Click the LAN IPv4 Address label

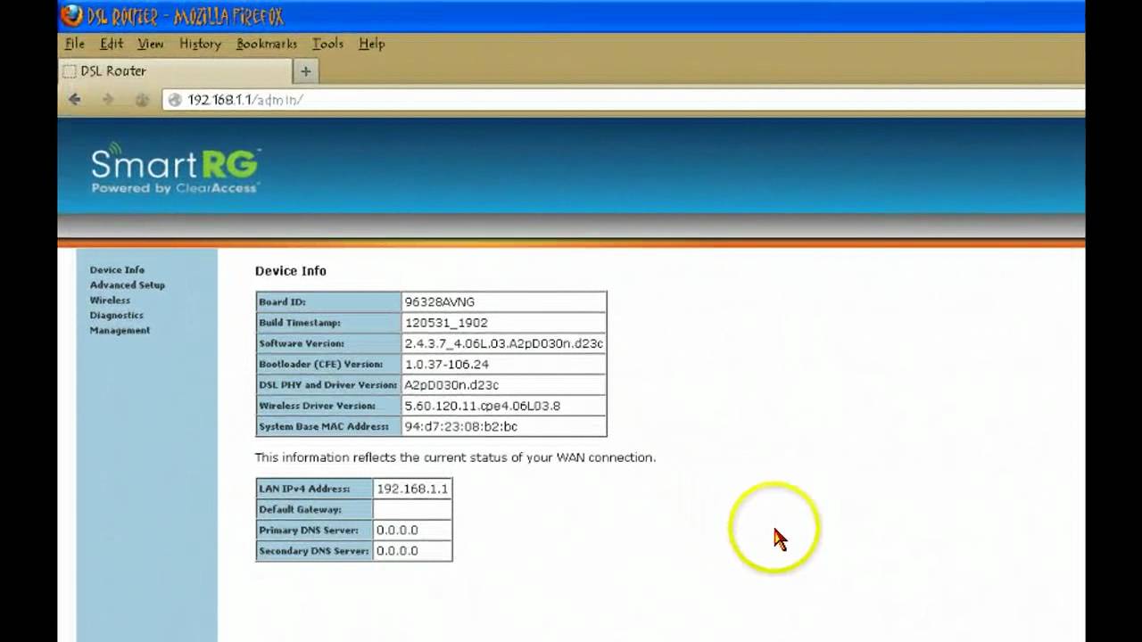pyautogui.click(x=304, y=489)
